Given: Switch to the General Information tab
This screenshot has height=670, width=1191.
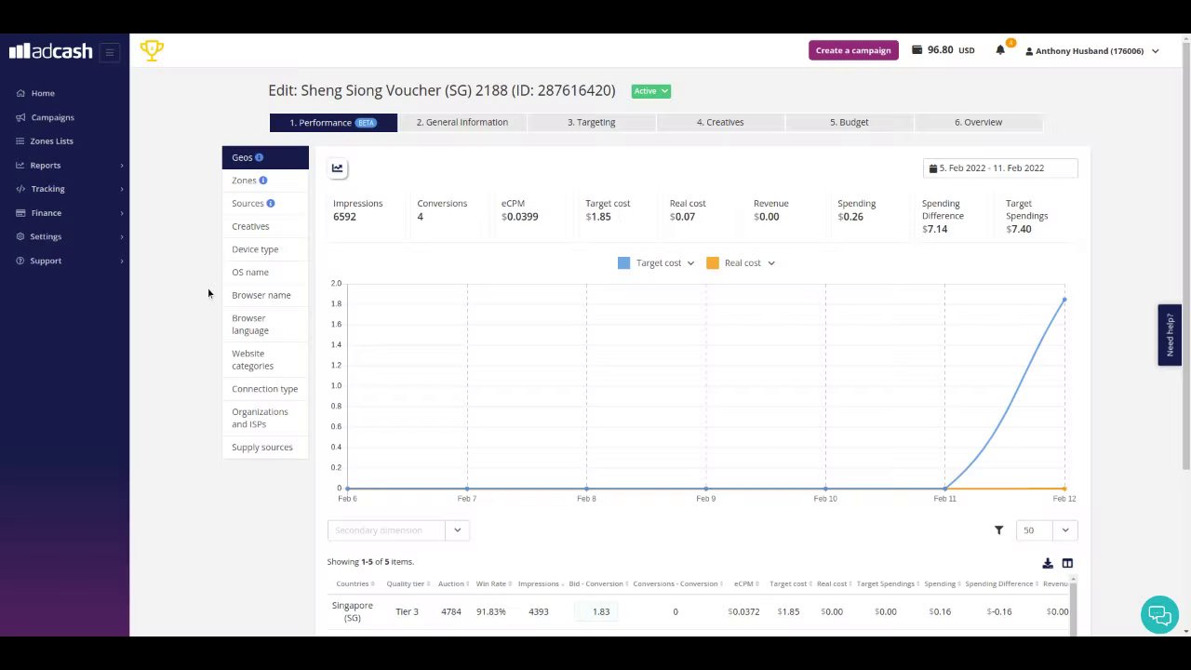Looking at the screenshot, I should (x=462, y=122).
